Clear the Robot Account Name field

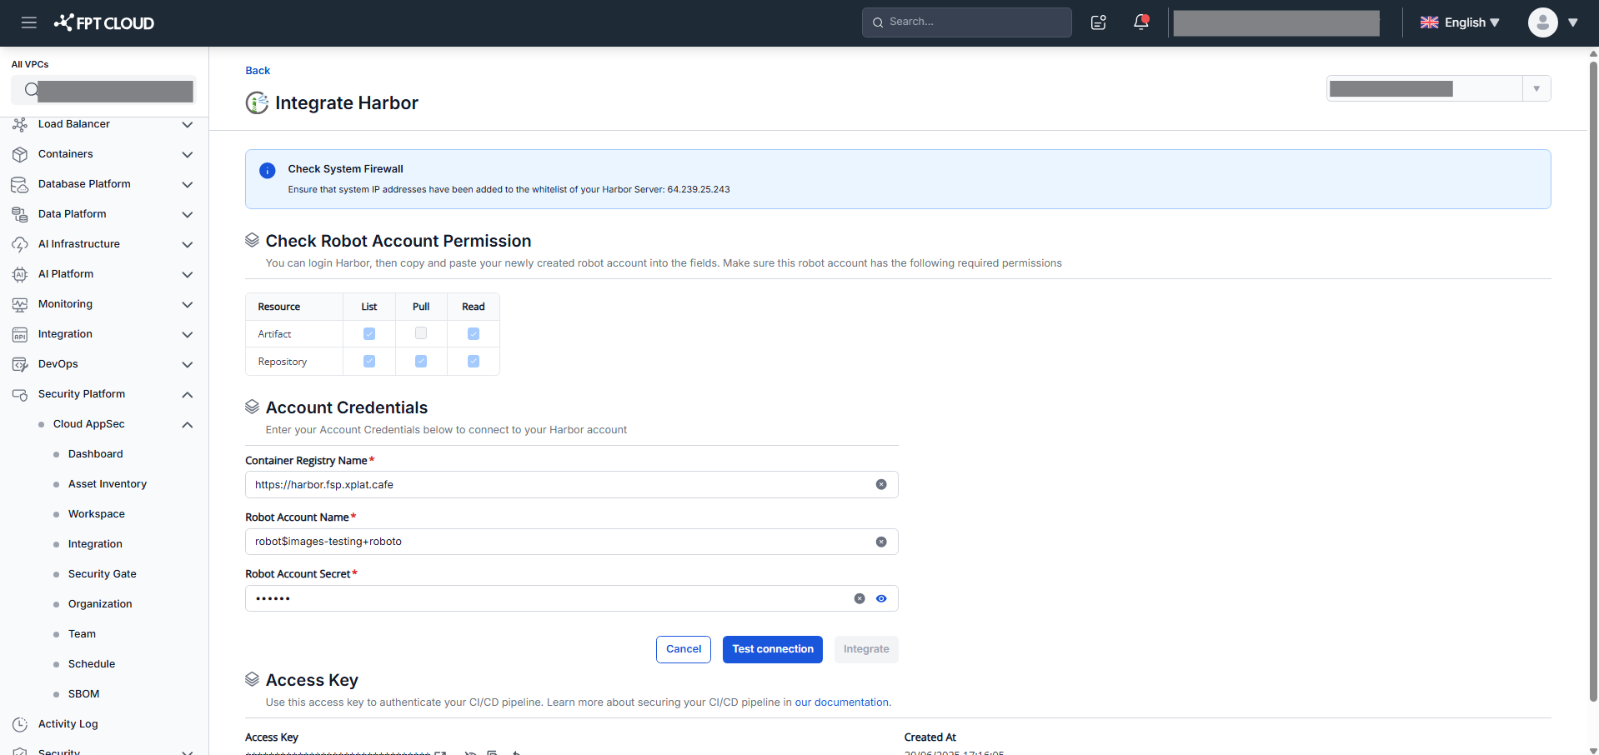click(881, 542)
